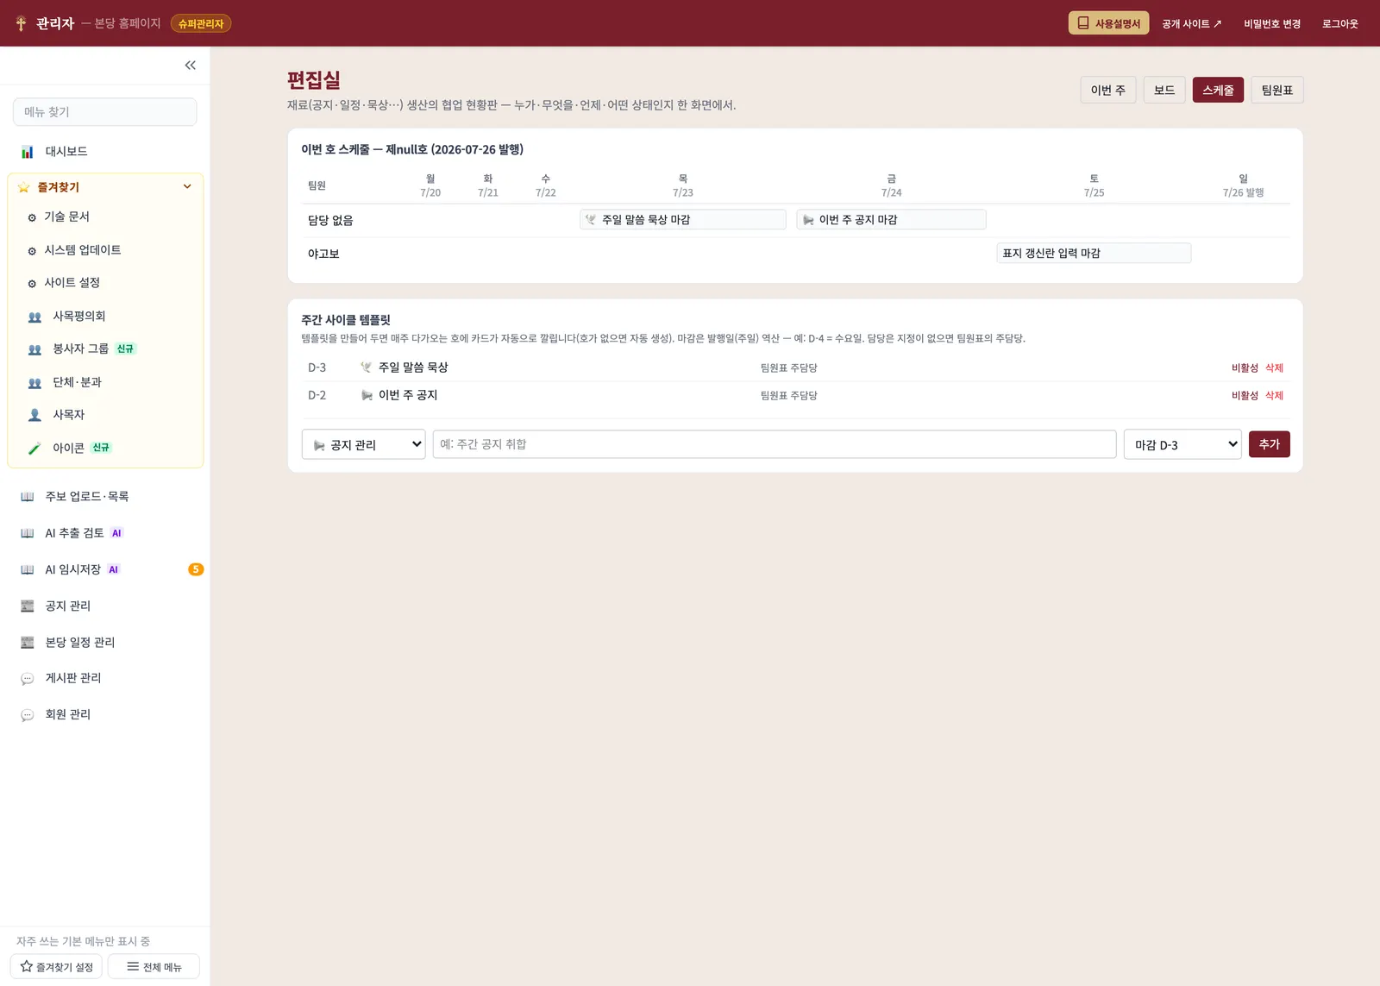Click book icon next to AI 임시저장
This screenshot has height=986, width=1380.
tap(28, 569)
